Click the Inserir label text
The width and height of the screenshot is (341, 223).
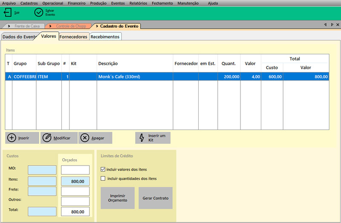pyautogui.click(x=23, y=138)
